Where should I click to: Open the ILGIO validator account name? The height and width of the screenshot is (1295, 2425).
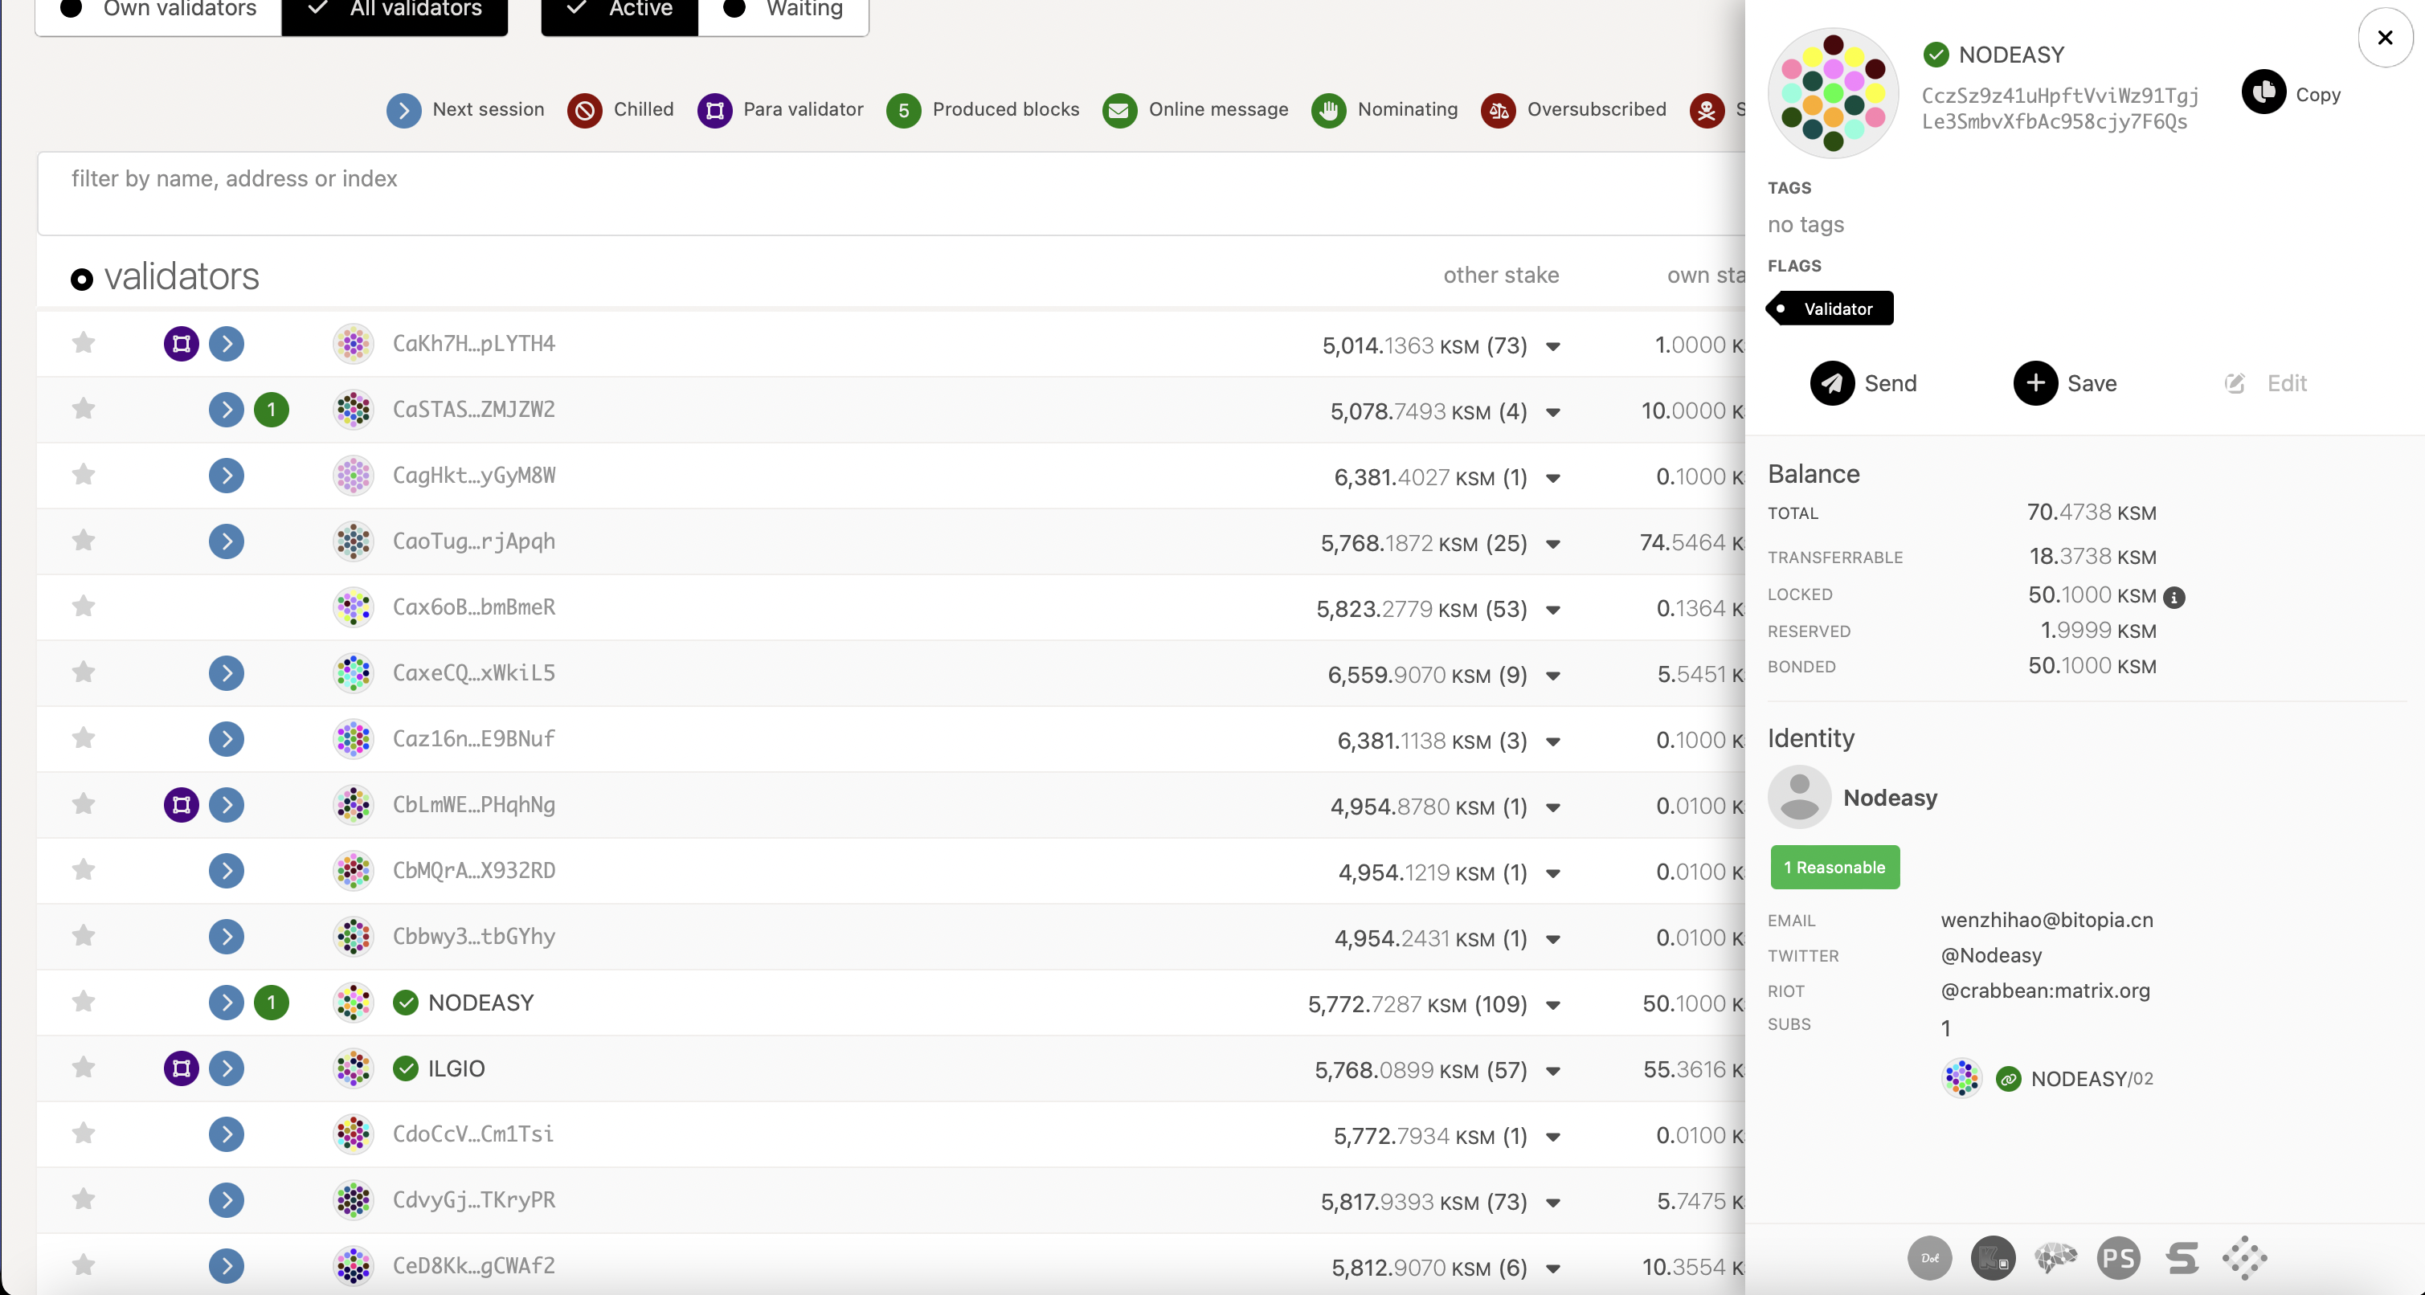click(456, 1068)
